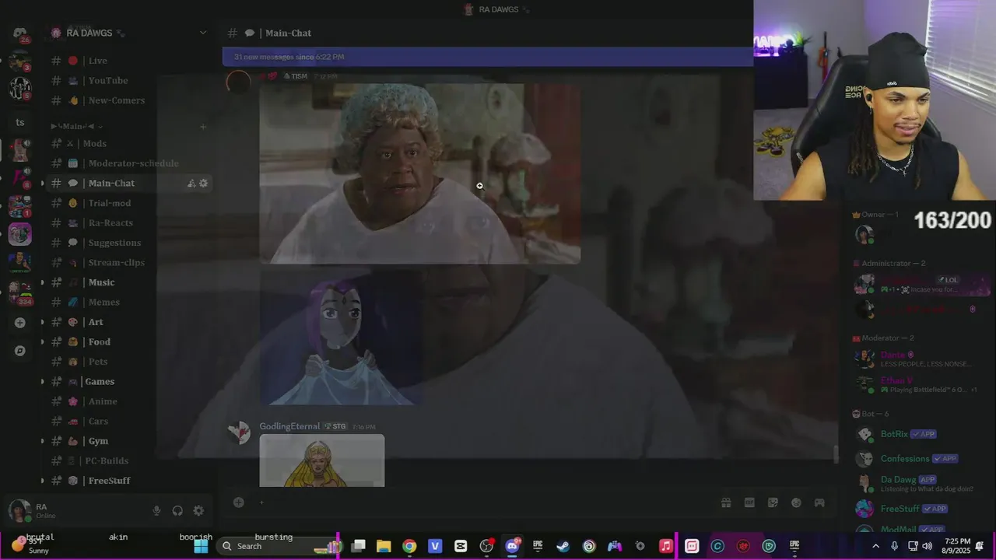Open RA user status panel
This screenshot has height=560, width=996.
[x=74, y=511]
